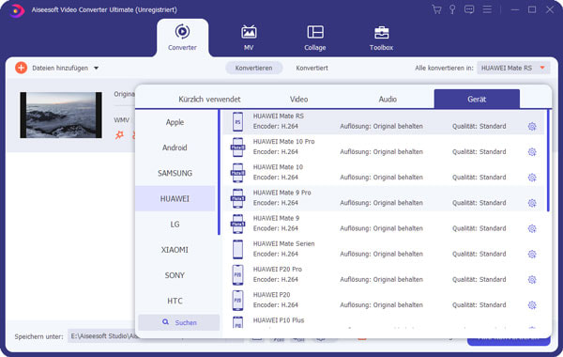Click the HUAWEI P20 phone icon

click(237, 301)
